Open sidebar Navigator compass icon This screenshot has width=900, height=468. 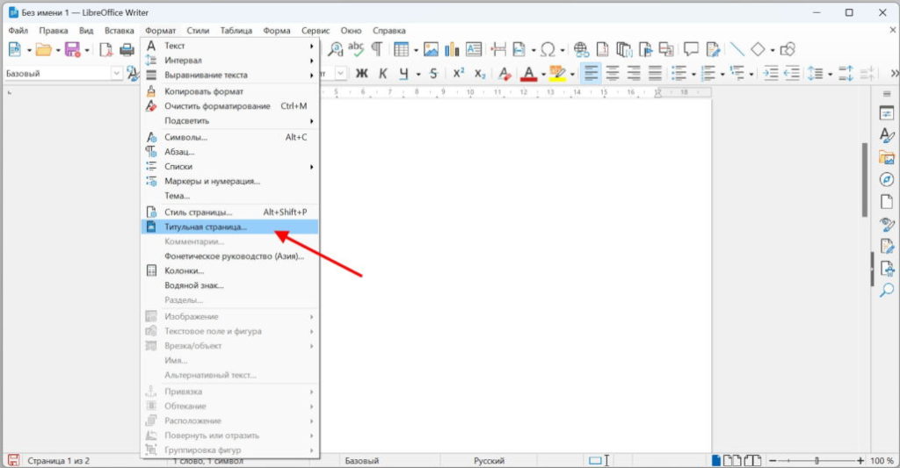tap(886, 180)
